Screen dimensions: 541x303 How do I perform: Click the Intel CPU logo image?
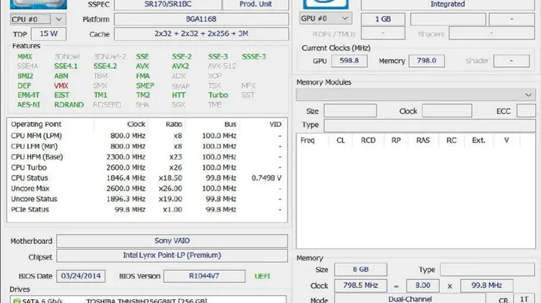pyautogui.click(x=38, y=4)
